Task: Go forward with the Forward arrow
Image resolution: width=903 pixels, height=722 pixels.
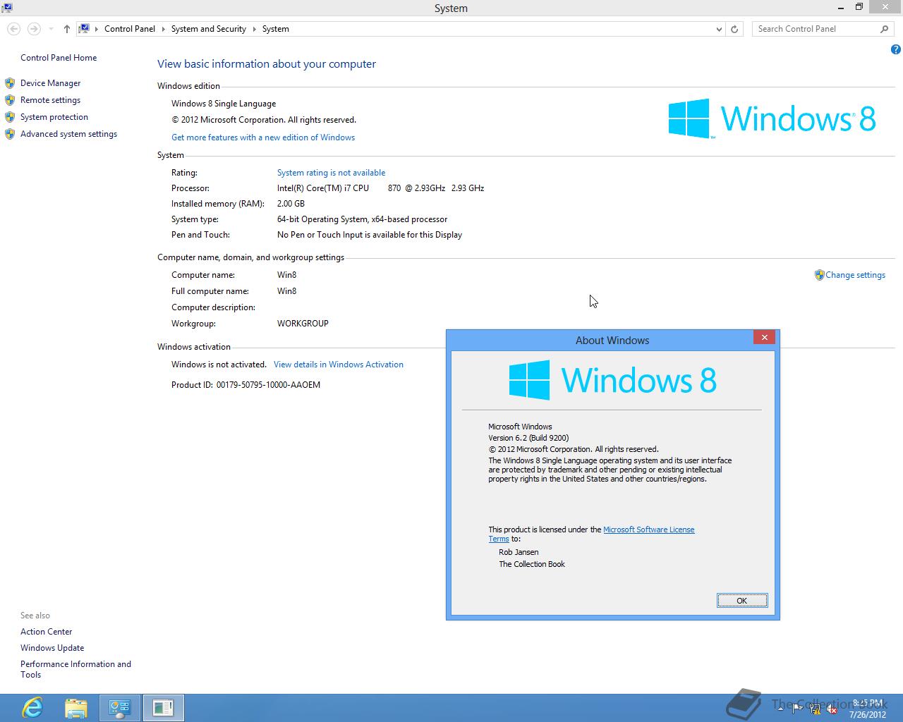Action: point(34,29)
